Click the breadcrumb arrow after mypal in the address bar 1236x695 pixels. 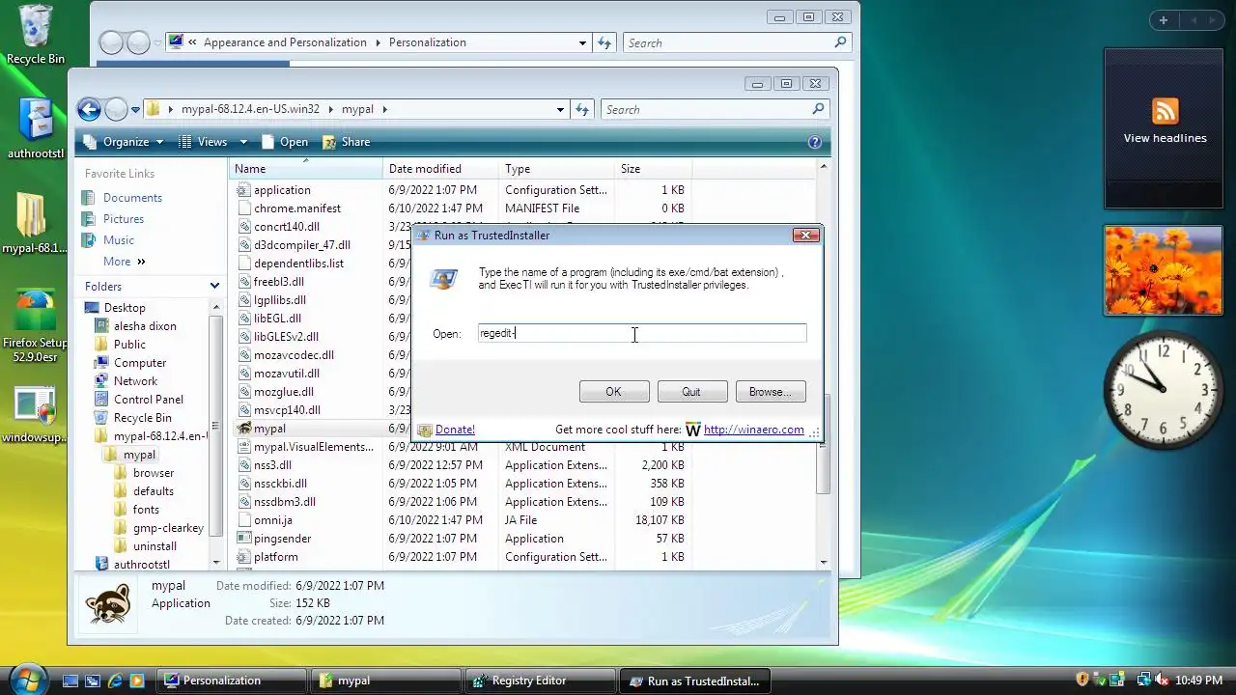pos(384,109)
